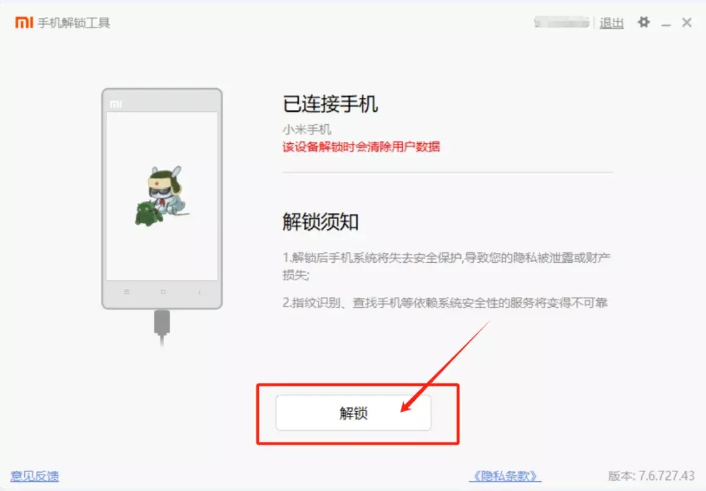Open the 意见反馈 feedback link

pyautogui.click(x=35, y=476)
